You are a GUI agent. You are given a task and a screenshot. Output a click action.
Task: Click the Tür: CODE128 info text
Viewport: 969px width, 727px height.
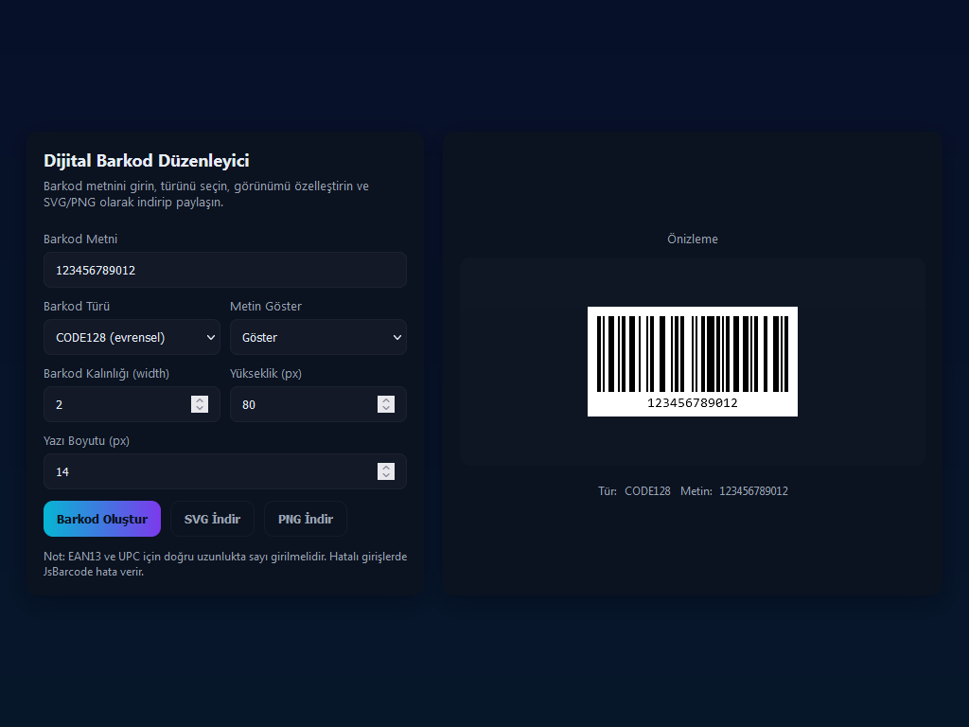pos(634,491)
